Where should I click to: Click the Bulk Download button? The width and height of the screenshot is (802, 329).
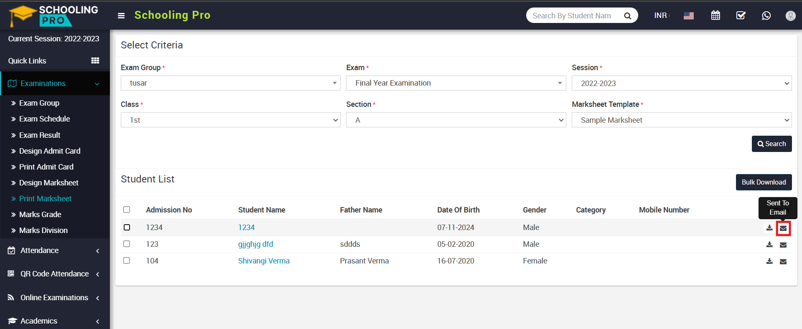pos(764,182)
